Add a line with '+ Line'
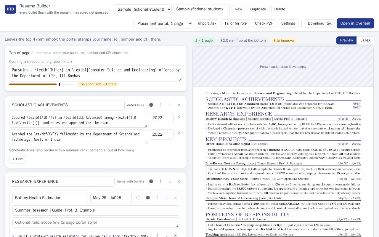The image size is (379, 237). pyautogui.click(x=17, y=159)
